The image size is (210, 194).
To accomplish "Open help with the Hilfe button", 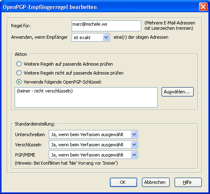I will tap(188, 182).
